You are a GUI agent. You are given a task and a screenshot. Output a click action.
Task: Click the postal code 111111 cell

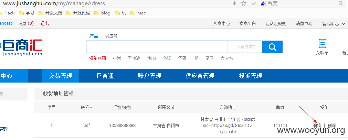[280, 126]
